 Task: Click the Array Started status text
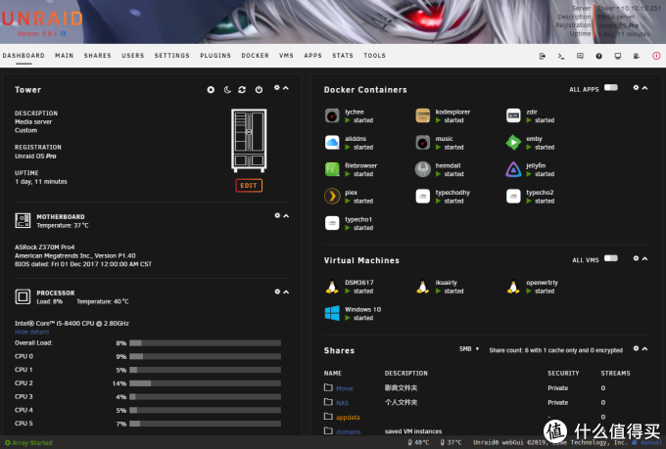click(28, 442)
